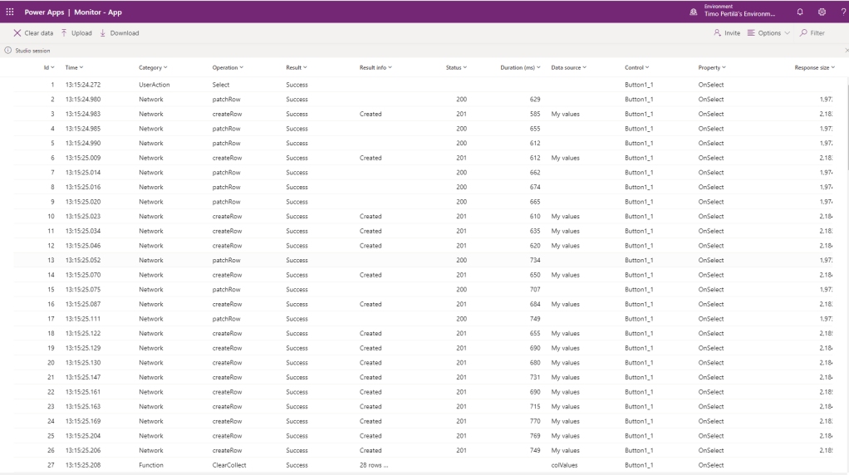Click the Invite button
The image size is (849, 475).
[727, 33]
